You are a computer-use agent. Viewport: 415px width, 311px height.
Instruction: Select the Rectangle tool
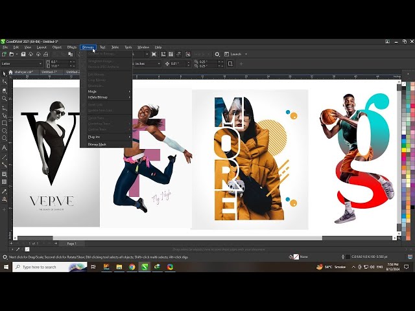[5, 123]
